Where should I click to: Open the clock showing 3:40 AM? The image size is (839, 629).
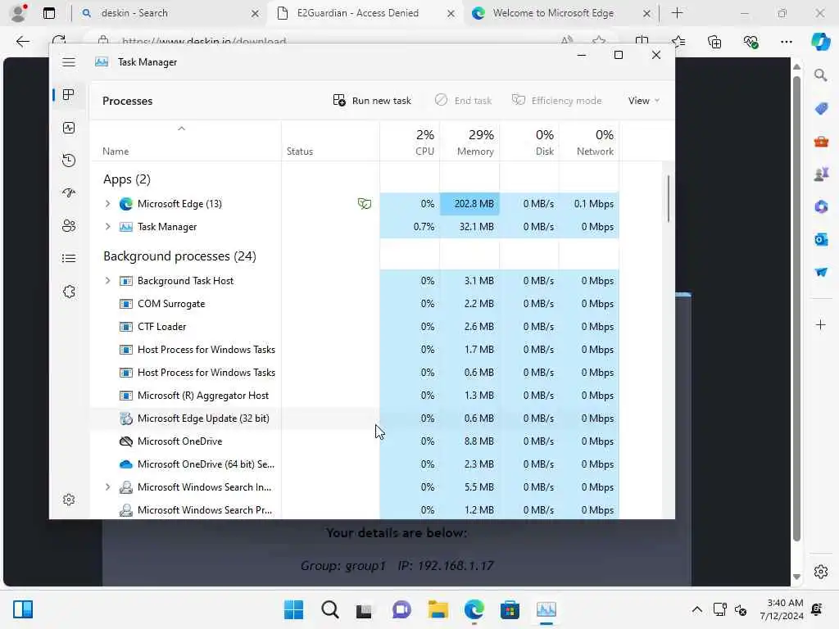(781, 609)
